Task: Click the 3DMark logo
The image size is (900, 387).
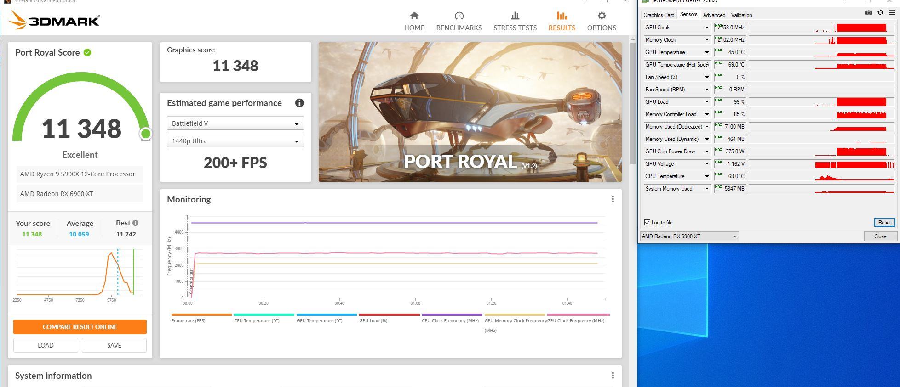Action: tap(54, 21)
